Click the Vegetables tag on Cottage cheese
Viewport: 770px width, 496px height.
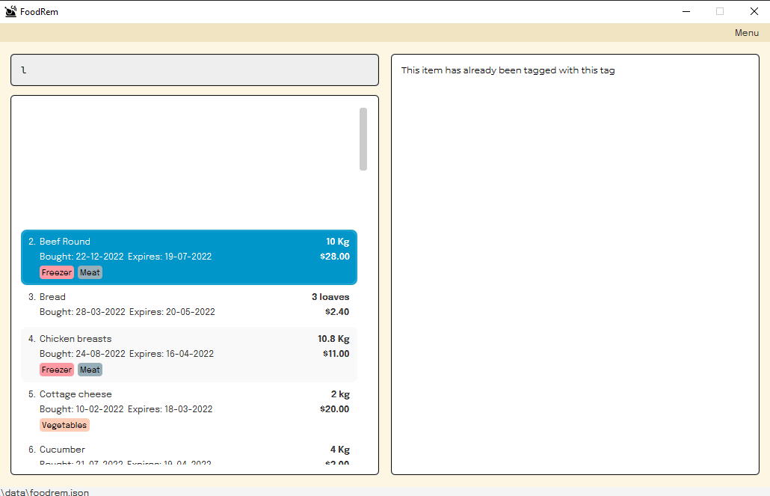coord(64,424)
